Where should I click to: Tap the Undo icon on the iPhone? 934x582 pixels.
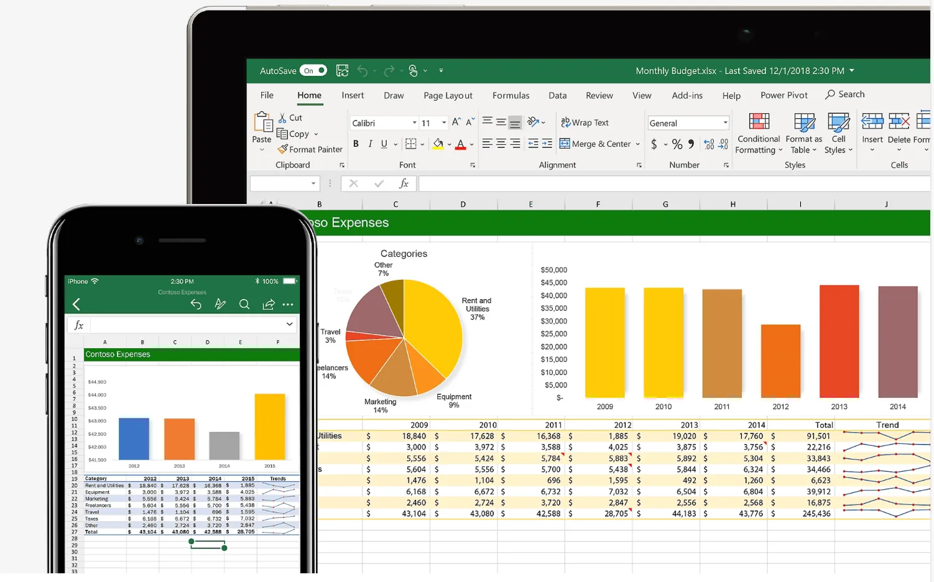pyautogui.click(x=196, y=304)
